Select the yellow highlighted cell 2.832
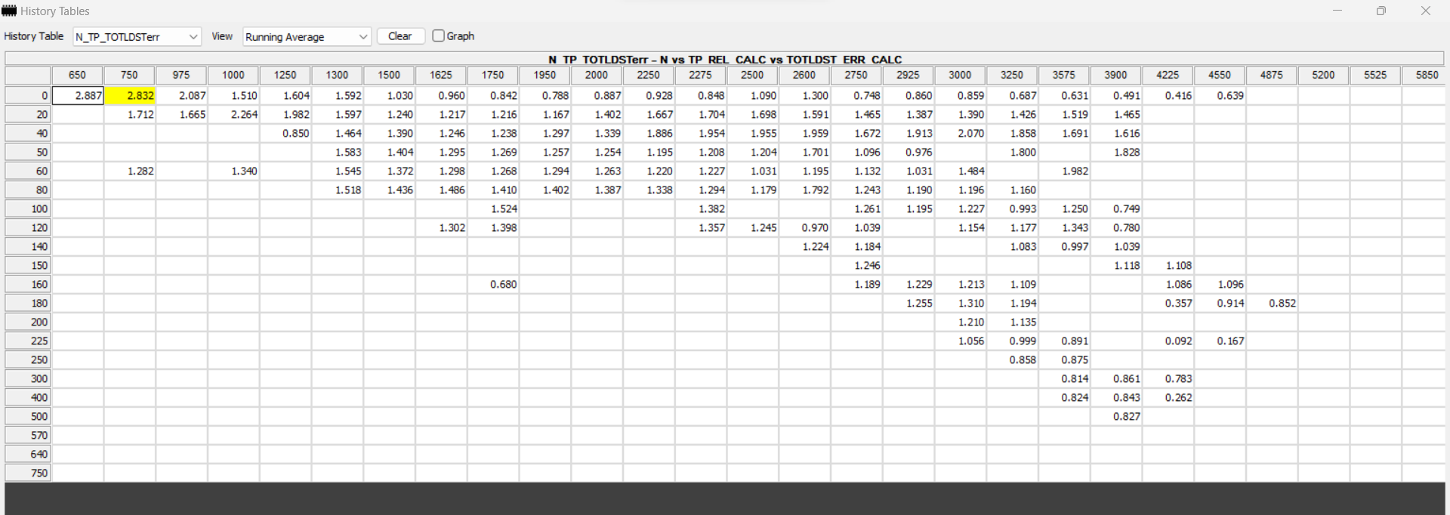Screen dimensions: 1450x515 pos(130,96)
